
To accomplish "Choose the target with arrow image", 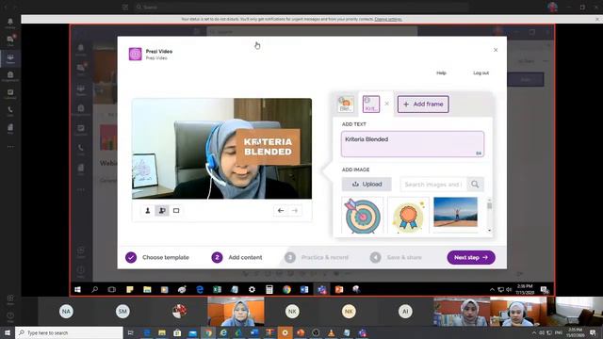I will (x=362, y=216).
